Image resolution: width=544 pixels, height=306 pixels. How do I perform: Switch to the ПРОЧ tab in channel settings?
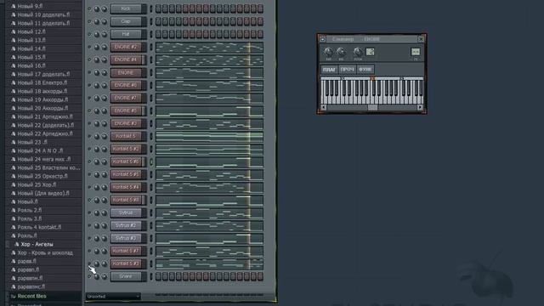tap(347, 70)
